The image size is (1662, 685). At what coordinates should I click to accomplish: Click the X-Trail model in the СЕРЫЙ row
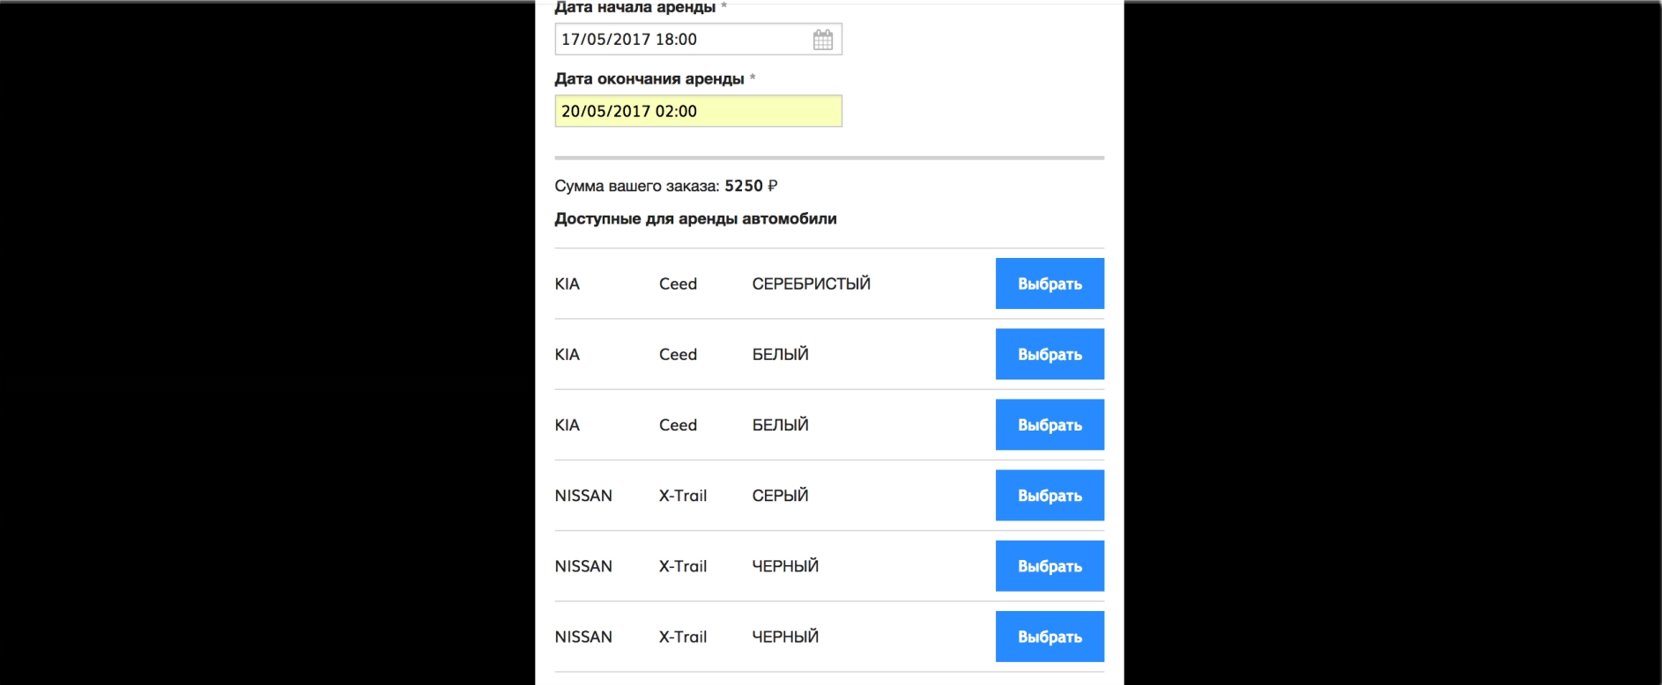[x=682, y=496]
